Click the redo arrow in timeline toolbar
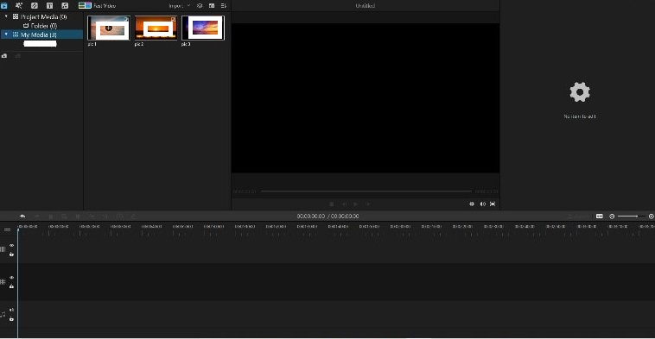Viewport: 655px width, 339px height. coord(36,216)
